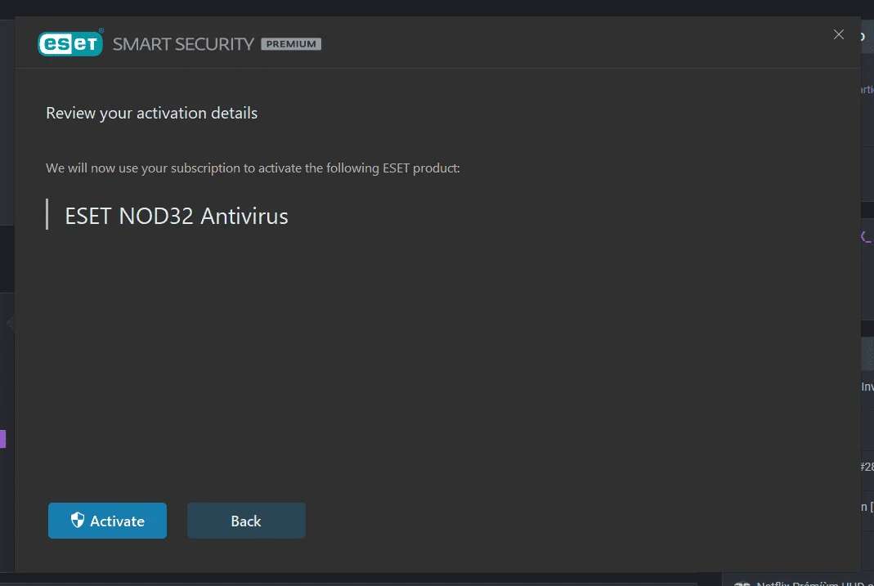This screenshot has height=586, width=874.
Task: Go back using the Back button
Action: tap(246, 521)
